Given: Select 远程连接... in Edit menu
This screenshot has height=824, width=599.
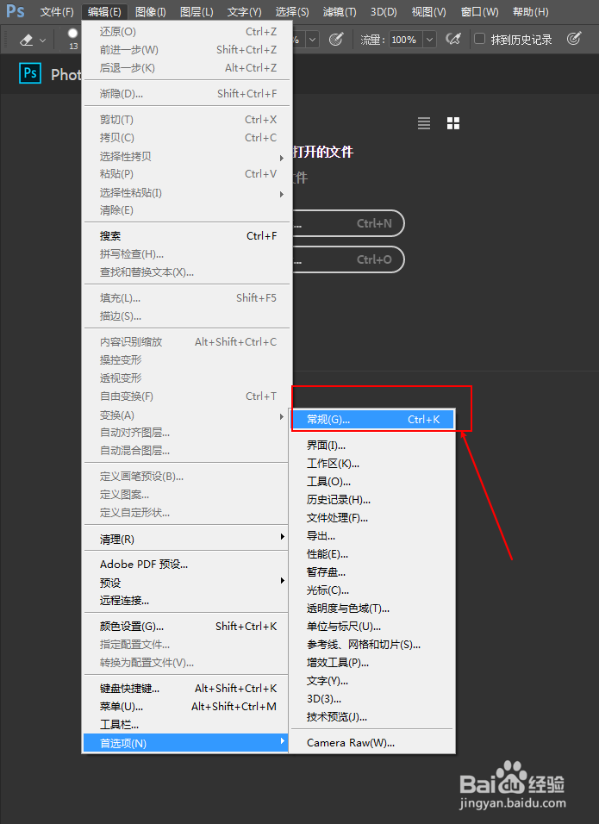Looking at the screenshot, I should tap(186, 601).
